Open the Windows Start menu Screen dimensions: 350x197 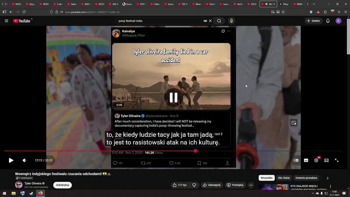(x=4, y=193)
